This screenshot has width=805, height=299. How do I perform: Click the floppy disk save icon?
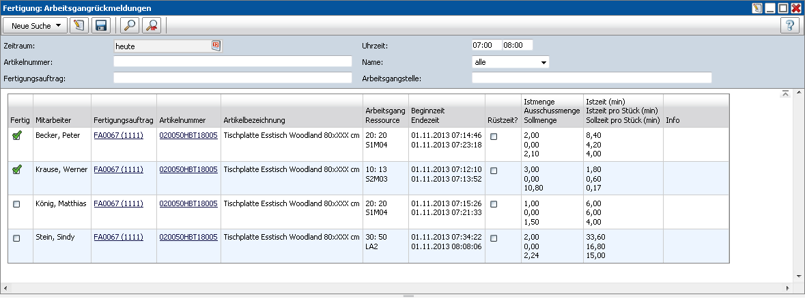click(101, 26)
